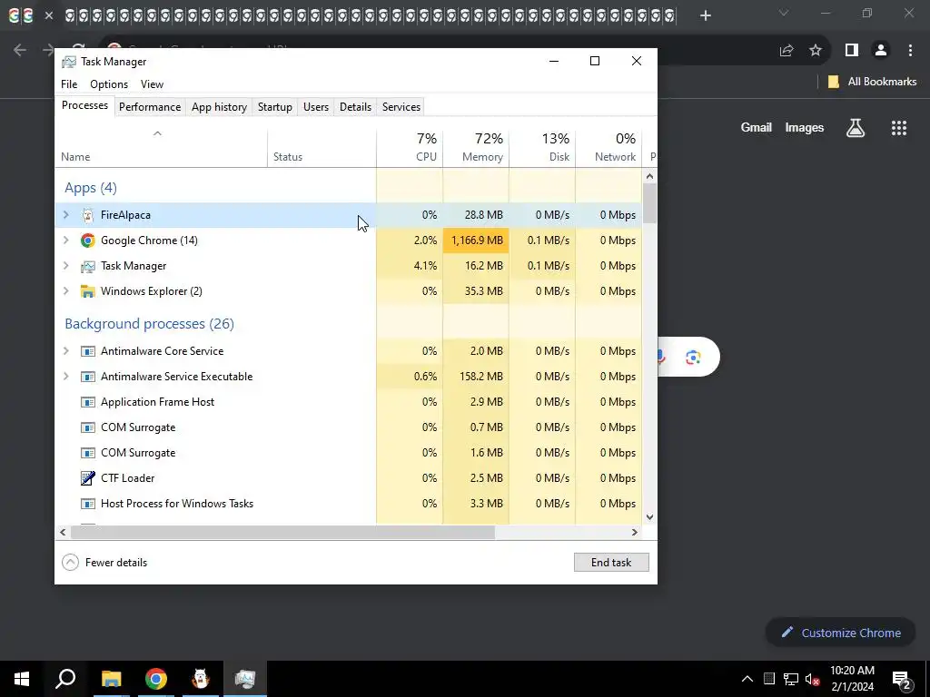Open the notification center in the taskbar

coord(902,679)
